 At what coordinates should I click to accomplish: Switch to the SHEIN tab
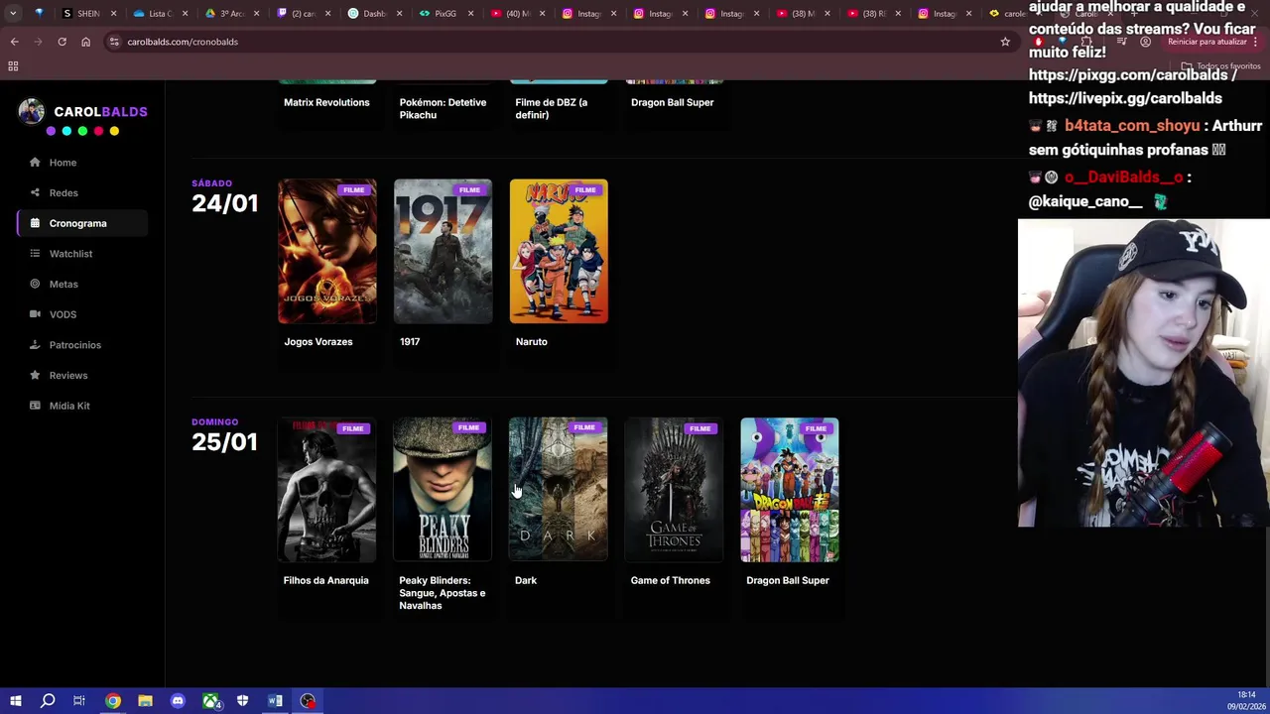(x=87, y=14)
